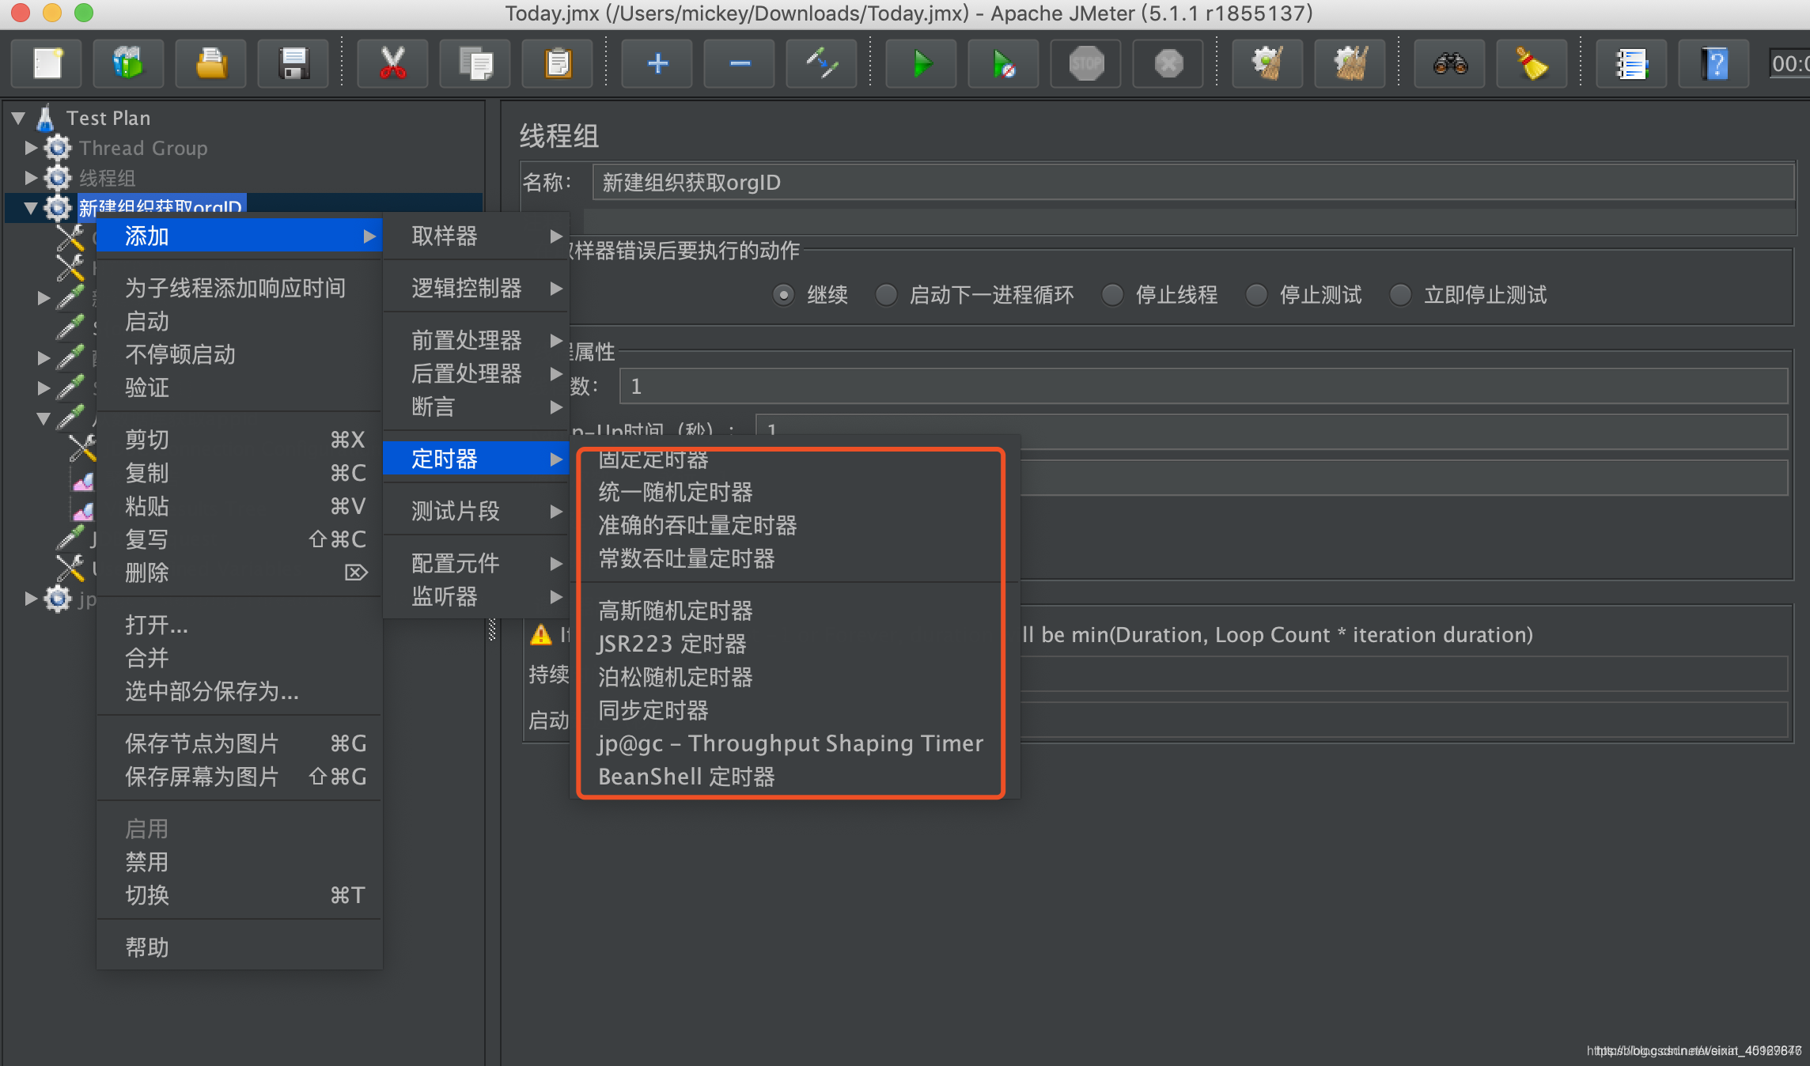Toggle selected element enabled state icon

pos(822,63)
